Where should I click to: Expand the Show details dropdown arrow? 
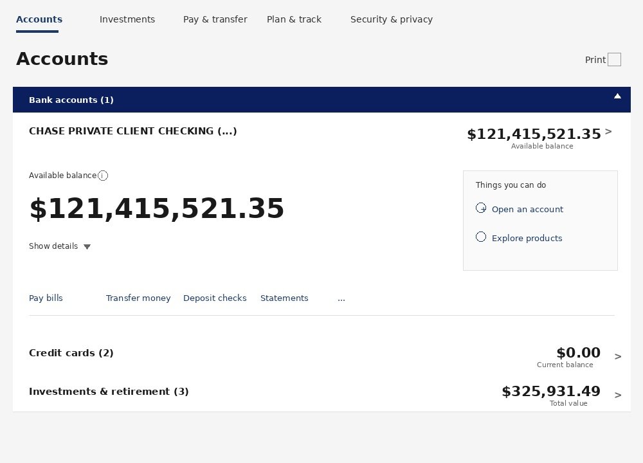tap(87, 246)
